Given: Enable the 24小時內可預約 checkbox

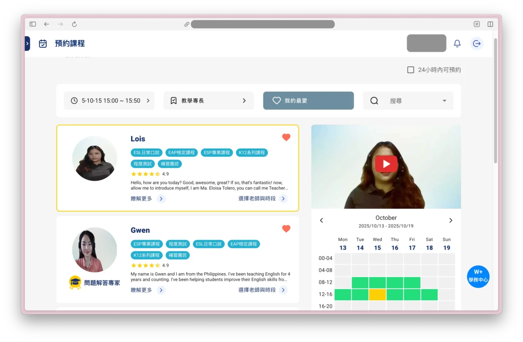Looking at the screenshot, I should pyautogui.click(x=411, y=70).
